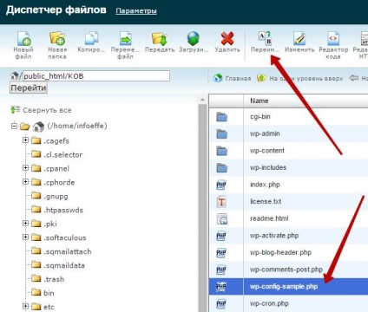The width and height of the screenshot is (368, 312).
Task: Select the wp-comments-post.php file name
Action: 286,270
